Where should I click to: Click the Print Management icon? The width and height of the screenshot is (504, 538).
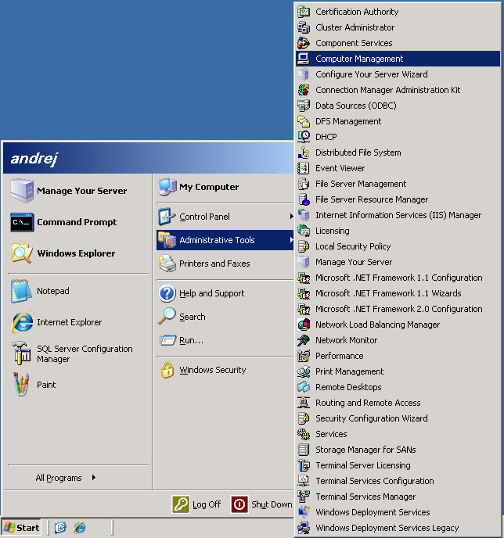click(304, 371)
